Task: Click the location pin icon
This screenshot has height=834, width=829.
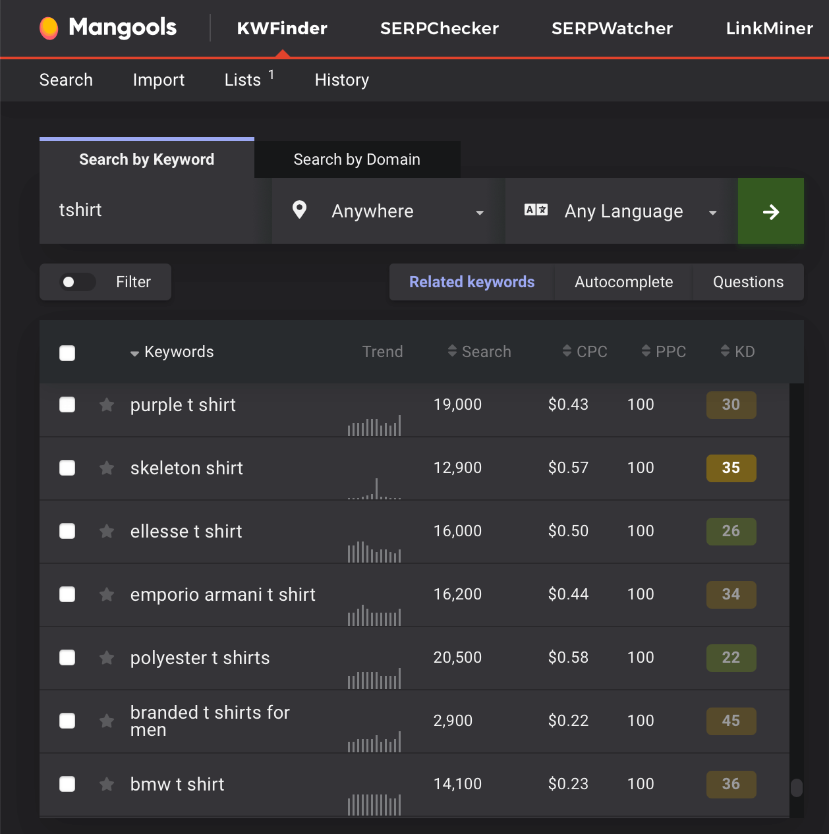Action: coord(299,210)
